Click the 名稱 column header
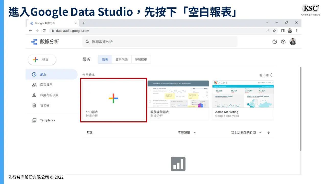Viewport: 327px width, 184px height. (x=89, y=133)
